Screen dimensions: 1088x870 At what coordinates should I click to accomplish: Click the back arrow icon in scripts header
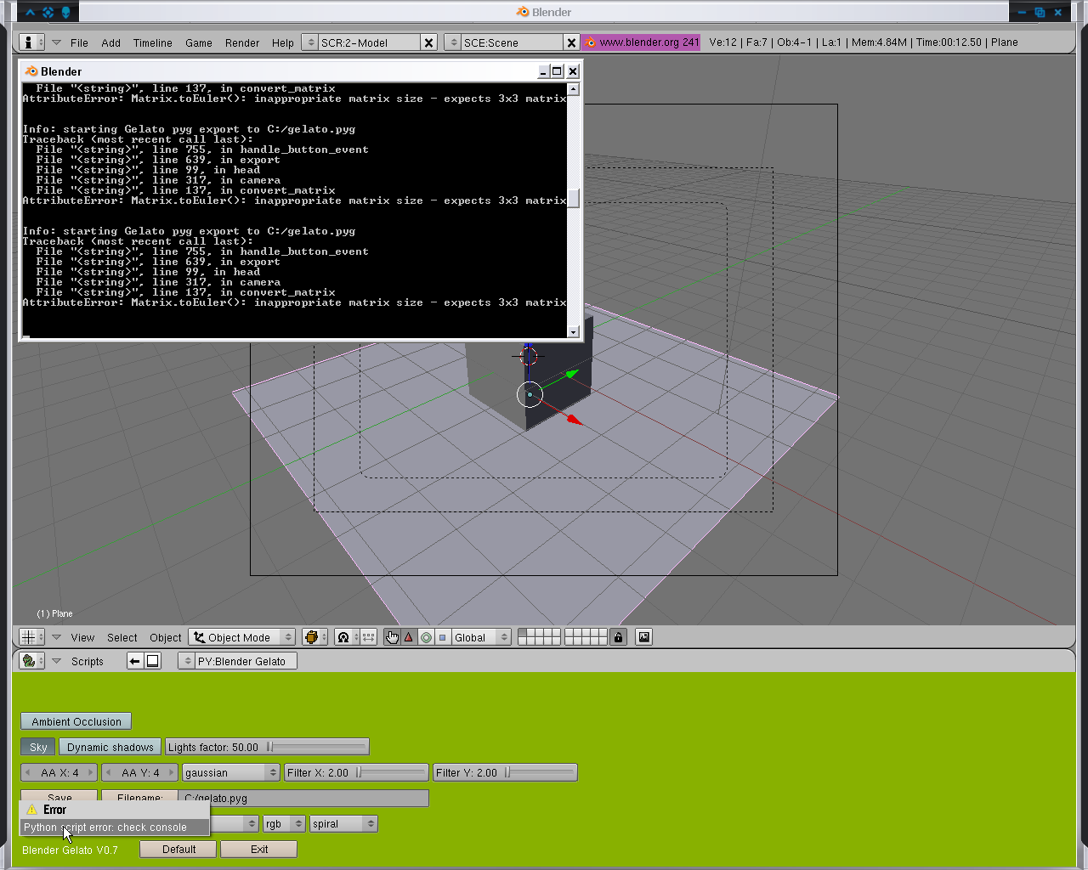(x=135, y=661)
